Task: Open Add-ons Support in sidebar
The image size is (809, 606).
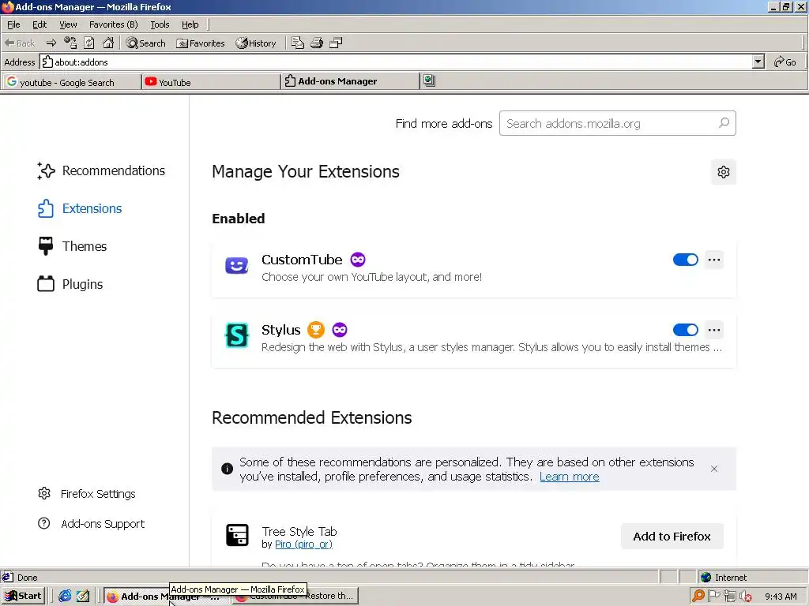Action: tap(91, 524)
